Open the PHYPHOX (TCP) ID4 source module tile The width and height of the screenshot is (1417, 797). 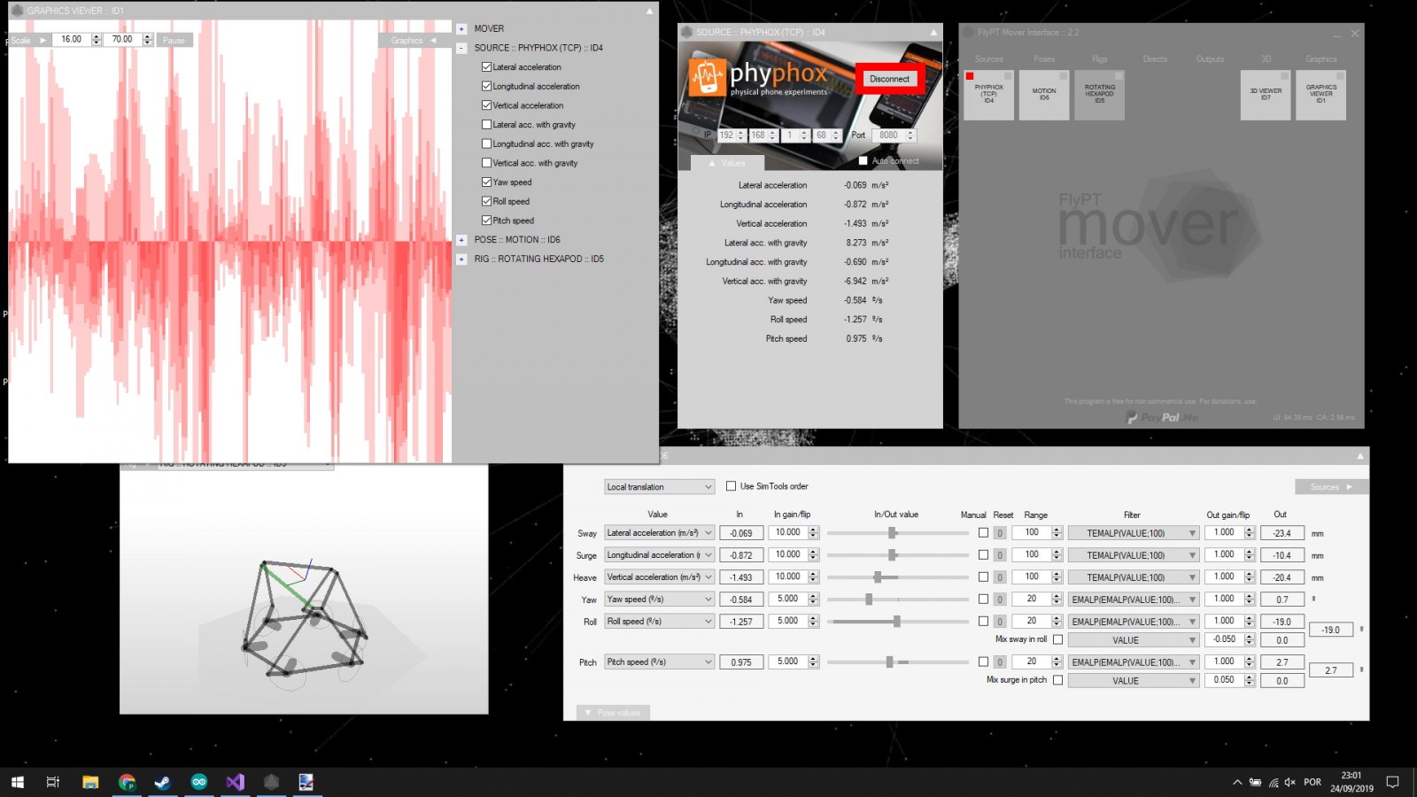[988, 95]
